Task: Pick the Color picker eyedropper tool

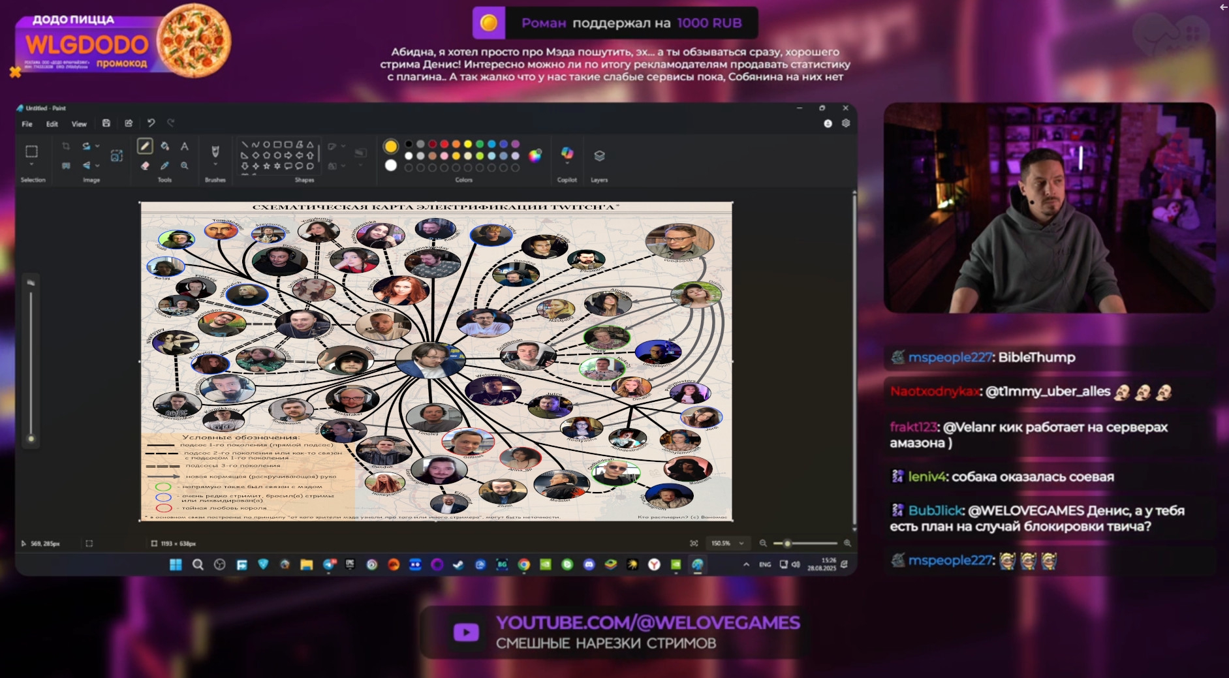Action: (165, 166)
